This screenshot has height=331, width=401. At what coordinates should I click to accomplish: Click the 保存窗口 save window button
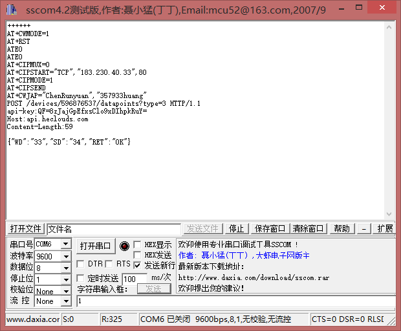pos(270,228)
